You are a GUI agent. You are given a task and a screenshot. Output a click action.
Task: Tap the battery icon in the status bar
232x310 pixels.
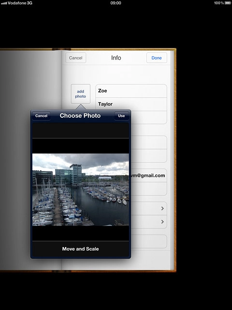tap(228, 3)
